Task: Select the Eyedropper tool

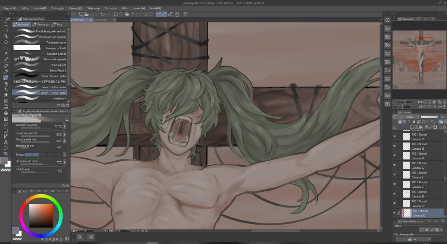Action: (6, 60)
